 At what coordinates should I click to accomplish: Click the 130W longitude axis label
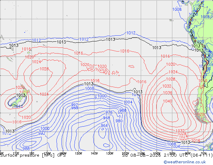tap(110, 153)
